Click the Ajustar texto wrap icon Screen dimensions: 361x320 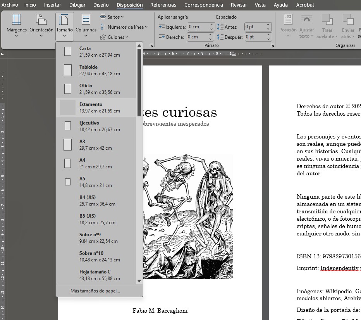306,20
